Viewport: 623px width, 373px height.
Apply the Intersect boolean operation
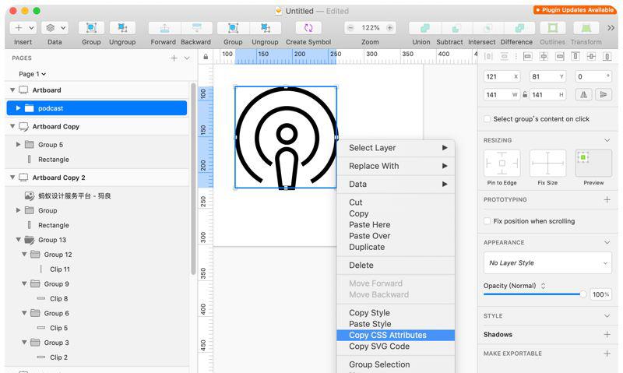click(x=488, y=28)
